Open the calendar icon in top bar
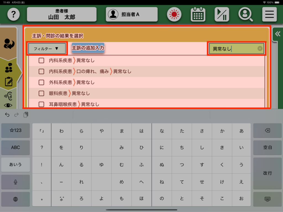Screen dimensions: 283x212 pos(198,14)
